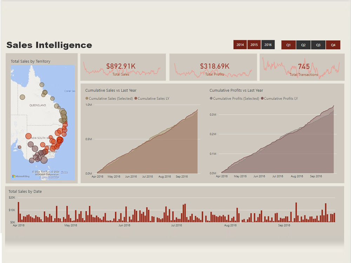The image size is (351, 263).
Task: Click the $892.91K Total Sales card
Action: (x=123, y=67)
